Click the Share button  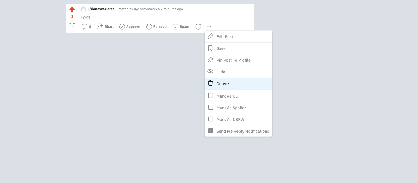point(106,27)
